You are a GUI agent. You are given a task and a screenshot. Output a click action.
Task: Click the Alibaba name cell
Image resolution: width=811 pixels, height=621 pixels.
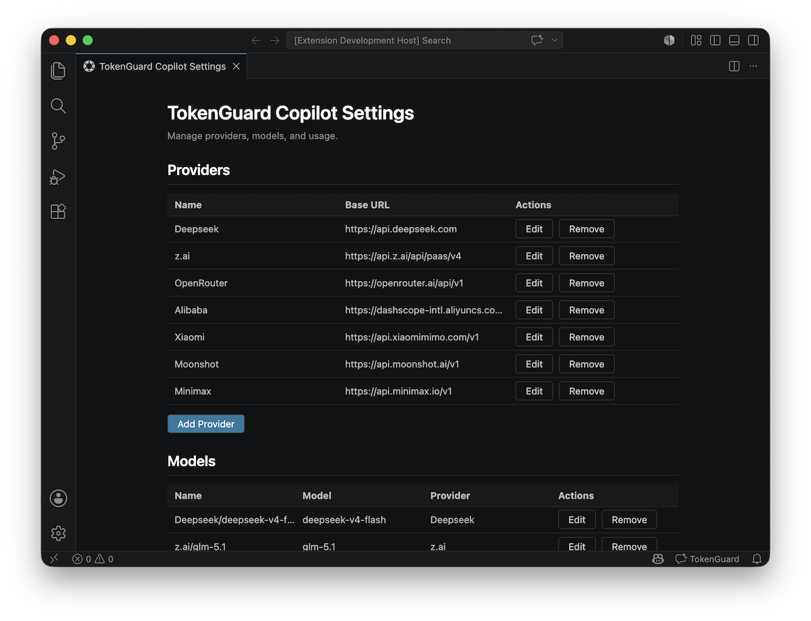point(191,310)
